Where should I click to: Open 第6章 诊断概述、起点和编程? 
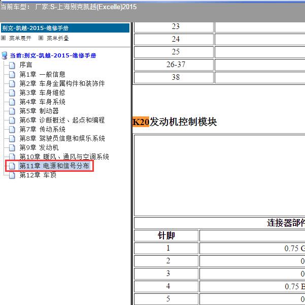click(x=62, y=120)
